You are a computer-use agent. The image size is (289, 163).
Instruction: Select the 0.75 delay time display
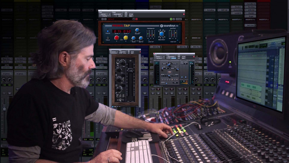(x=118, y=31)
